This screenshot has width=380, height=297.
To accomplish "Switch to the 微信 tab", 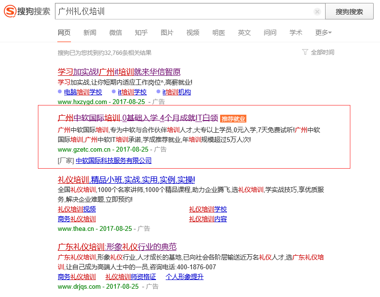I will pyautogui.click(x=116, y=33).
